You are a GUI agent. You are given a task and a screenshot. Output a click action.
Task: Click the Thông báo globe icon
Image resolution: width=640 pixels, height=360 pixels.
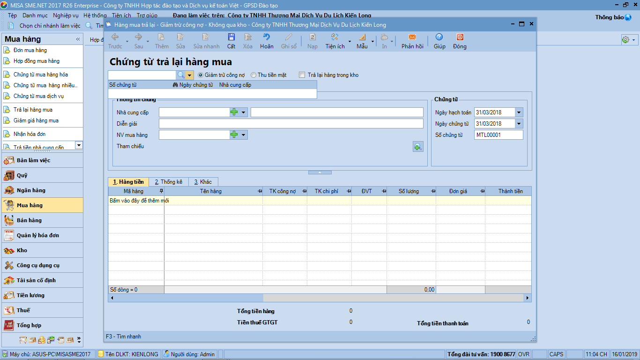[x=628, y=17]
